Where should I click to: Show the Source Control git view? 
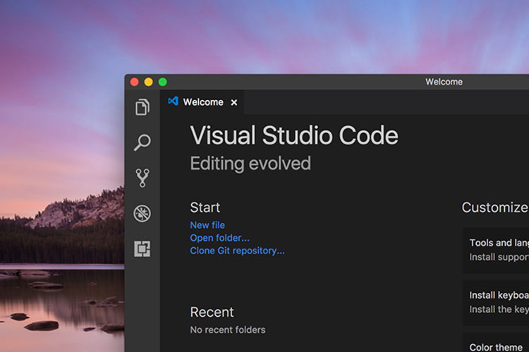(142, 178)
